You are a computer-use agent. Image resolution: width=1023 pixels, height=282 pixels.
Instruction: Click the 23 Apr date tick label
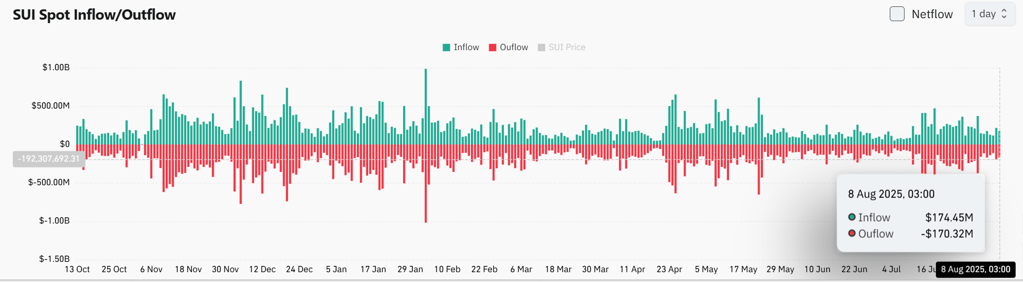coord(669,269)
